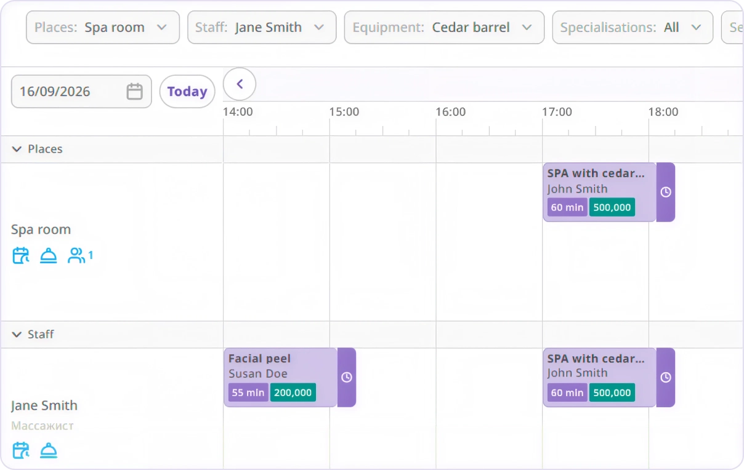Screen dimensions: 744x470
Task: Click 60 min tag in Jane Smith's SPA booking
Action: point(567,392)
